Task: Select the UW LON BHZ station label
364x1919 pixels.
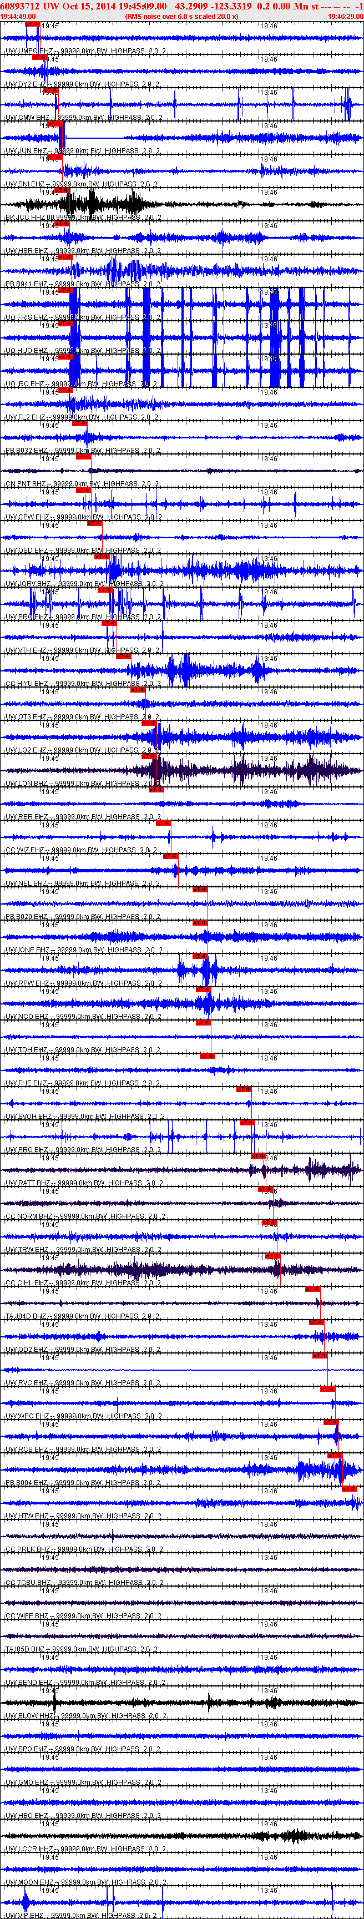Action: pyautogui.click(x=83, y=784)
